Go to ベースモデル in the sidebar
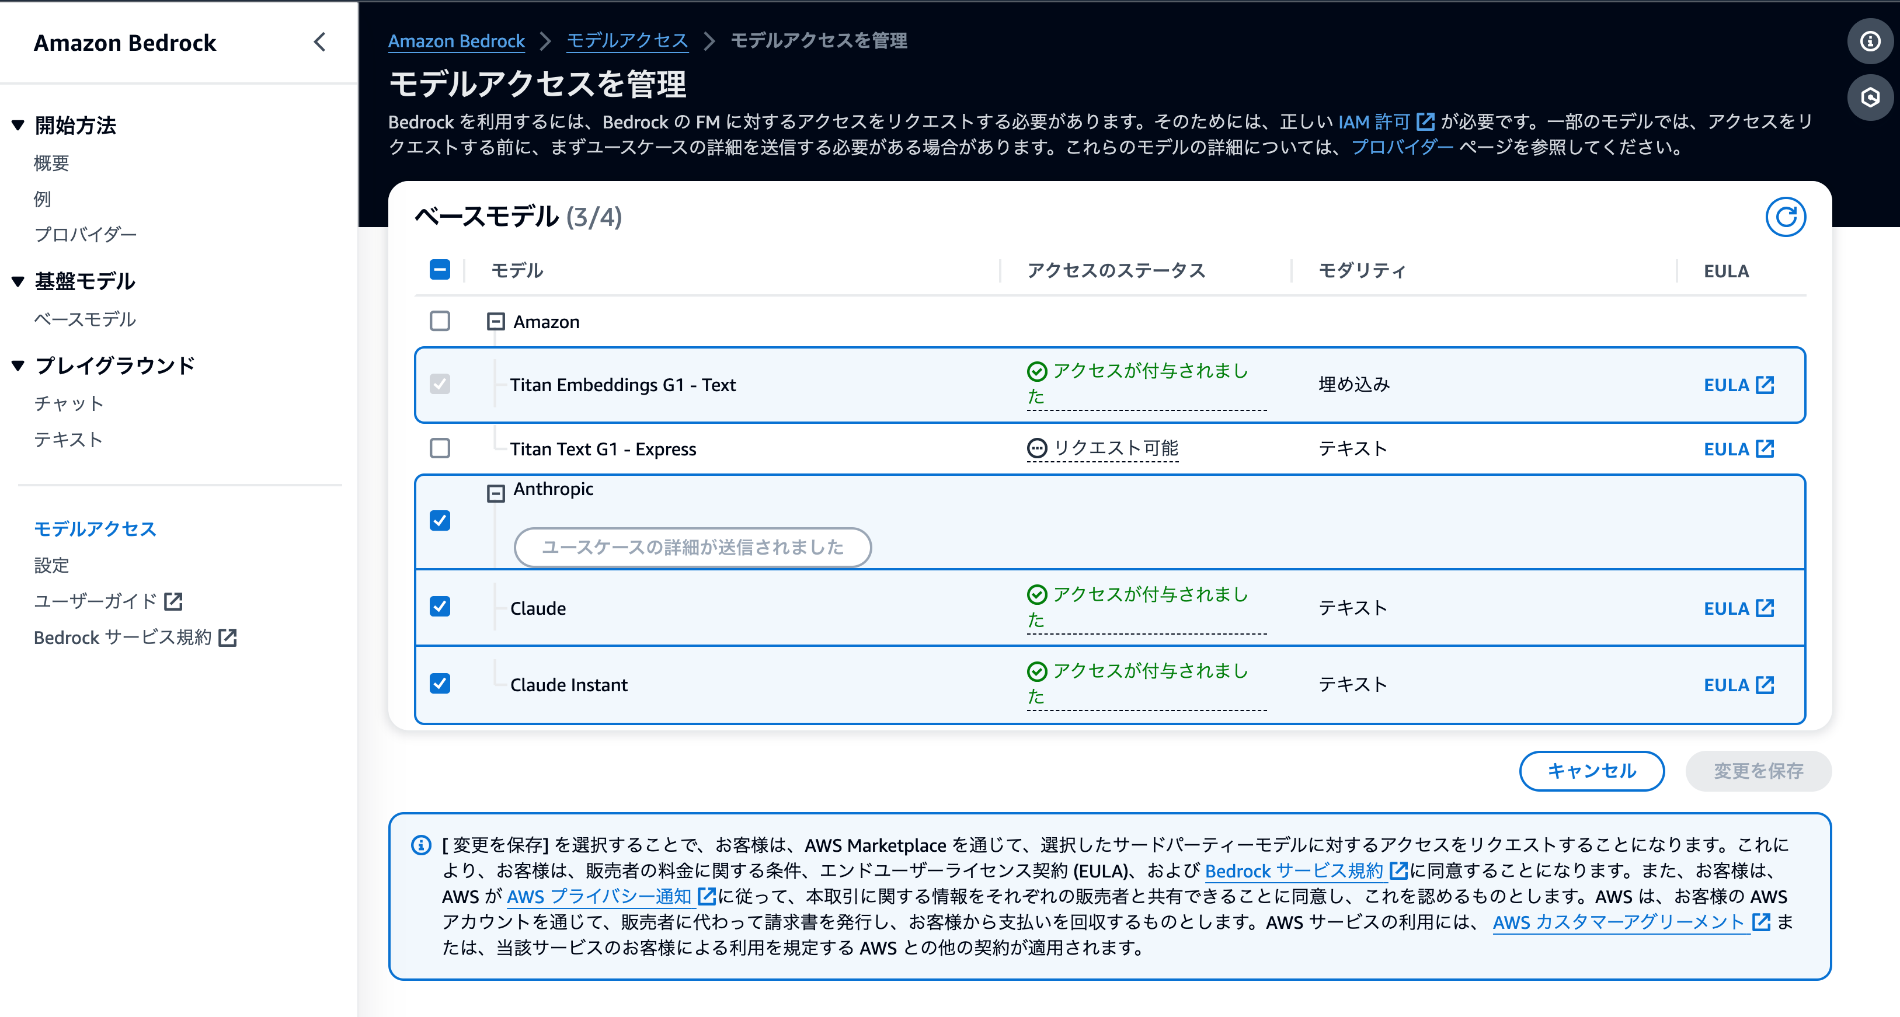Viewport: 1900px width, 1017px height. (x=85, y=319)
